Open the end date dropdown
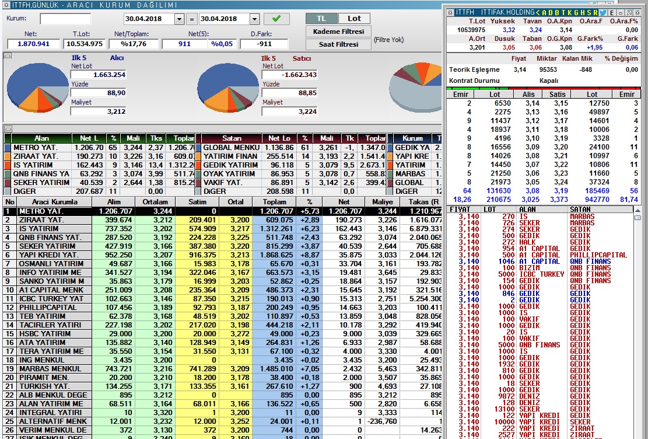The height and width of the screenshot is (439, 648). (x=254, y=19)
